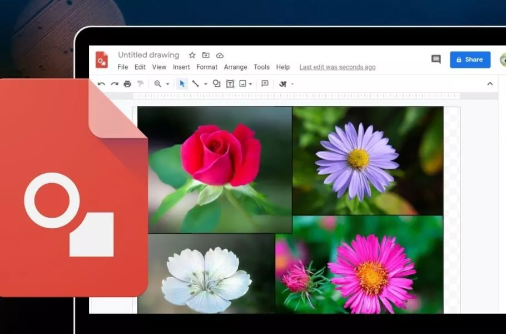Expand image insert dropdown arrow
Viewport: 506px width, 334px height.
[250, 84]
